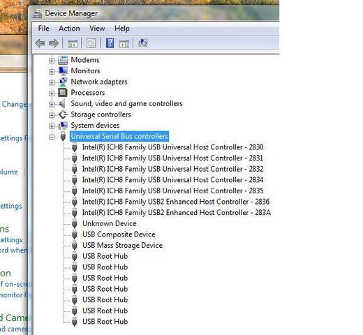363x335 pixels.
Task: Select the Modems label
Action: point(85,60)
